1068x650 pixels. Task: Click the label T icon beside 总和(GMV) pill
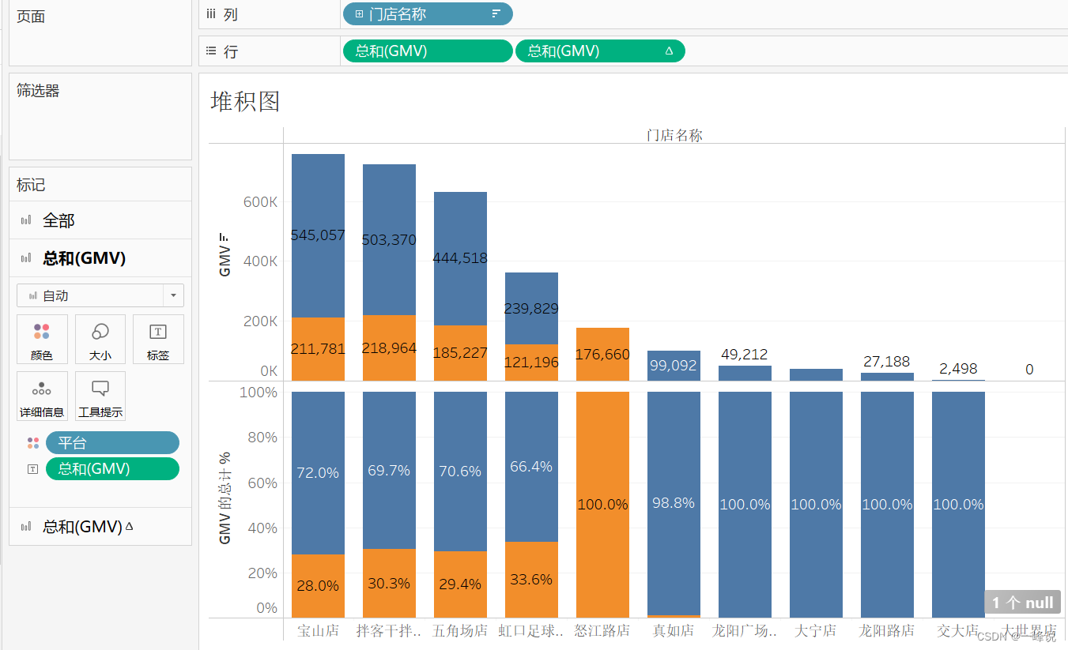coord(32,468)
